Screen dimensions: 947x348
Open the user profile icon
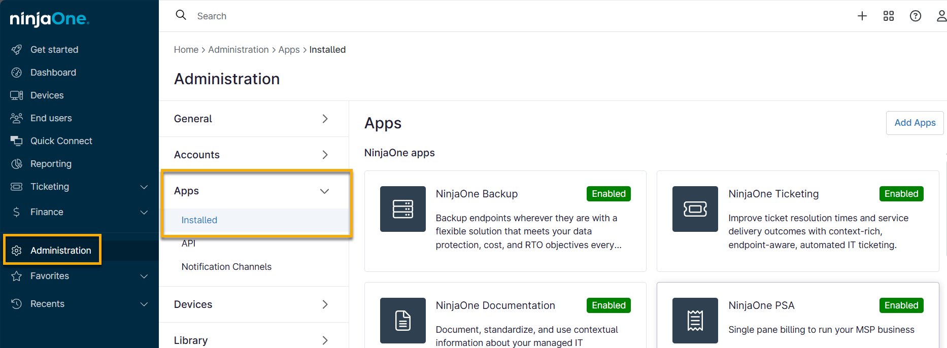[941, 16]
